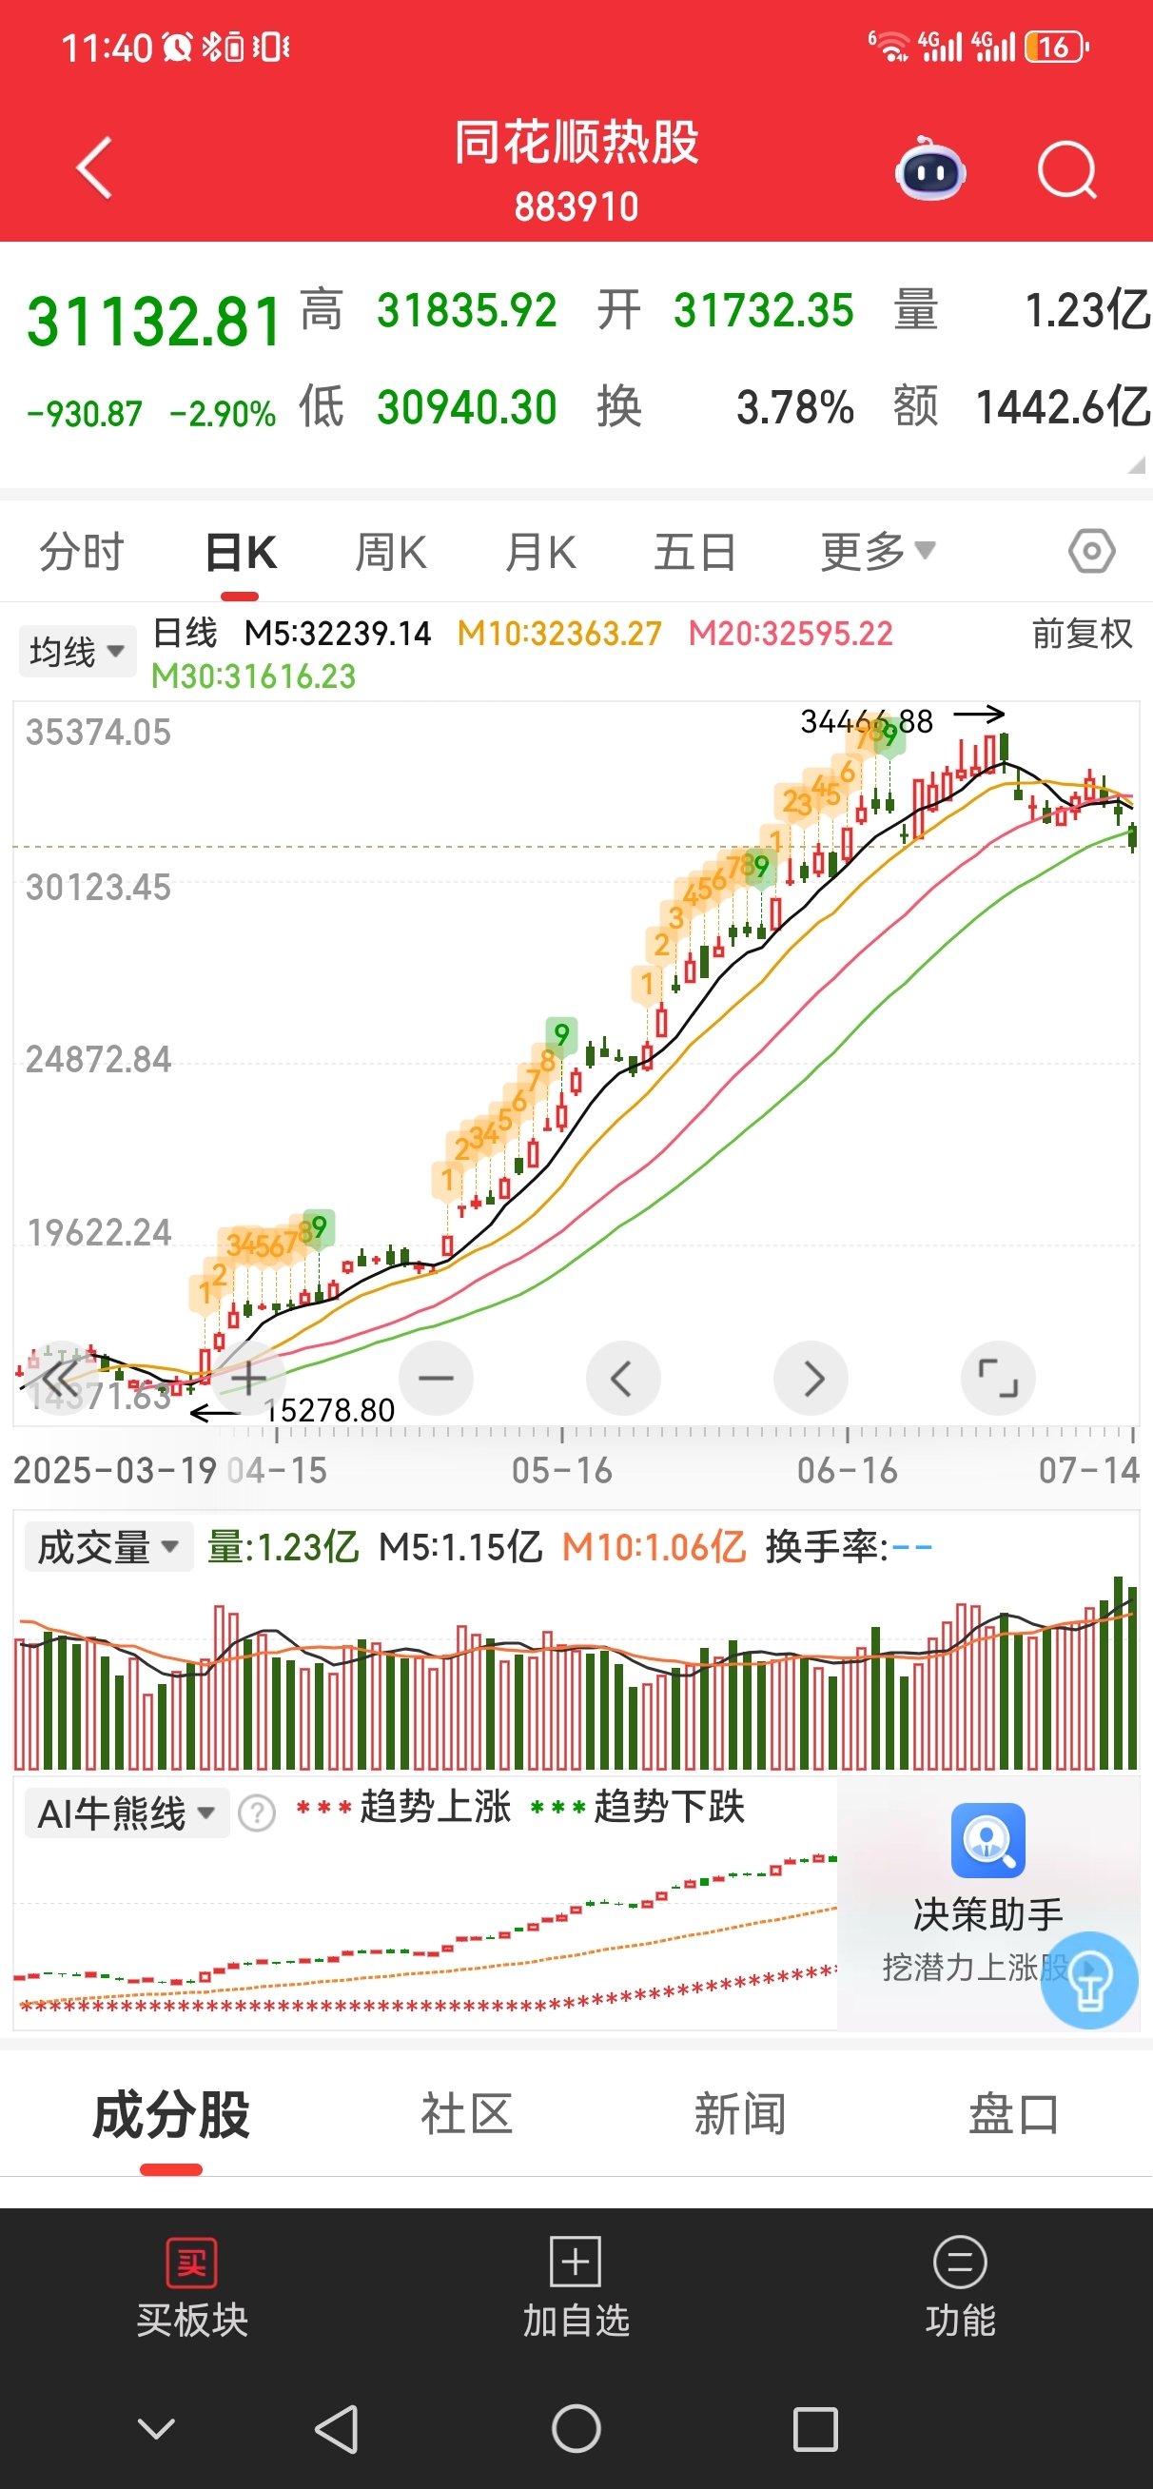Image resolution: width=1153 pixels, height=2489 pixels.
Task: Tap chart peak label 34466.88
Action: (x=867, y=722)
